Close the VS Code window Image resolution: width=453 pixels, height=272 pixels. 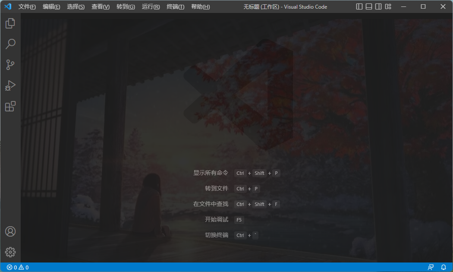pos(443,6)
